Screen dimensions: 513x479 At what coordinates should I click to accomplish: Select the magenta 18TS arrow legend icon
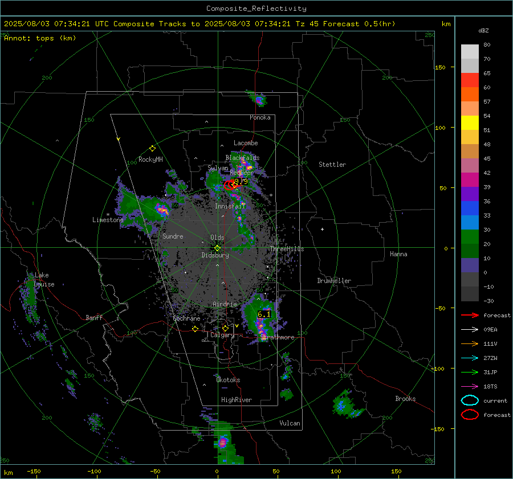(470, 387)
